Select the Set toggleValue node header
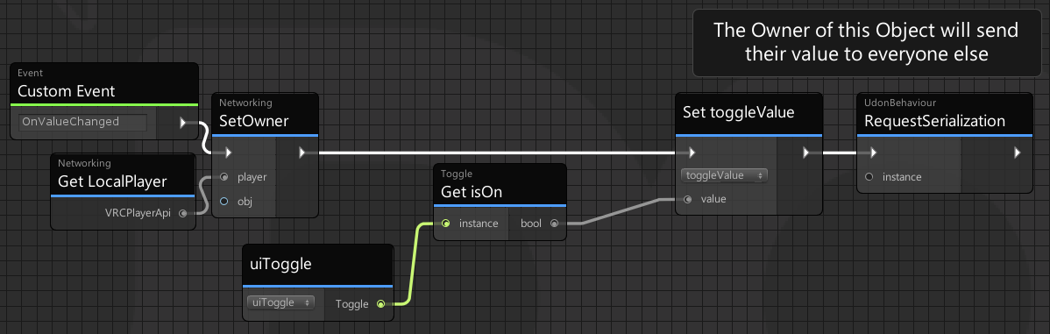1050x334 pixels. point(748,115)
